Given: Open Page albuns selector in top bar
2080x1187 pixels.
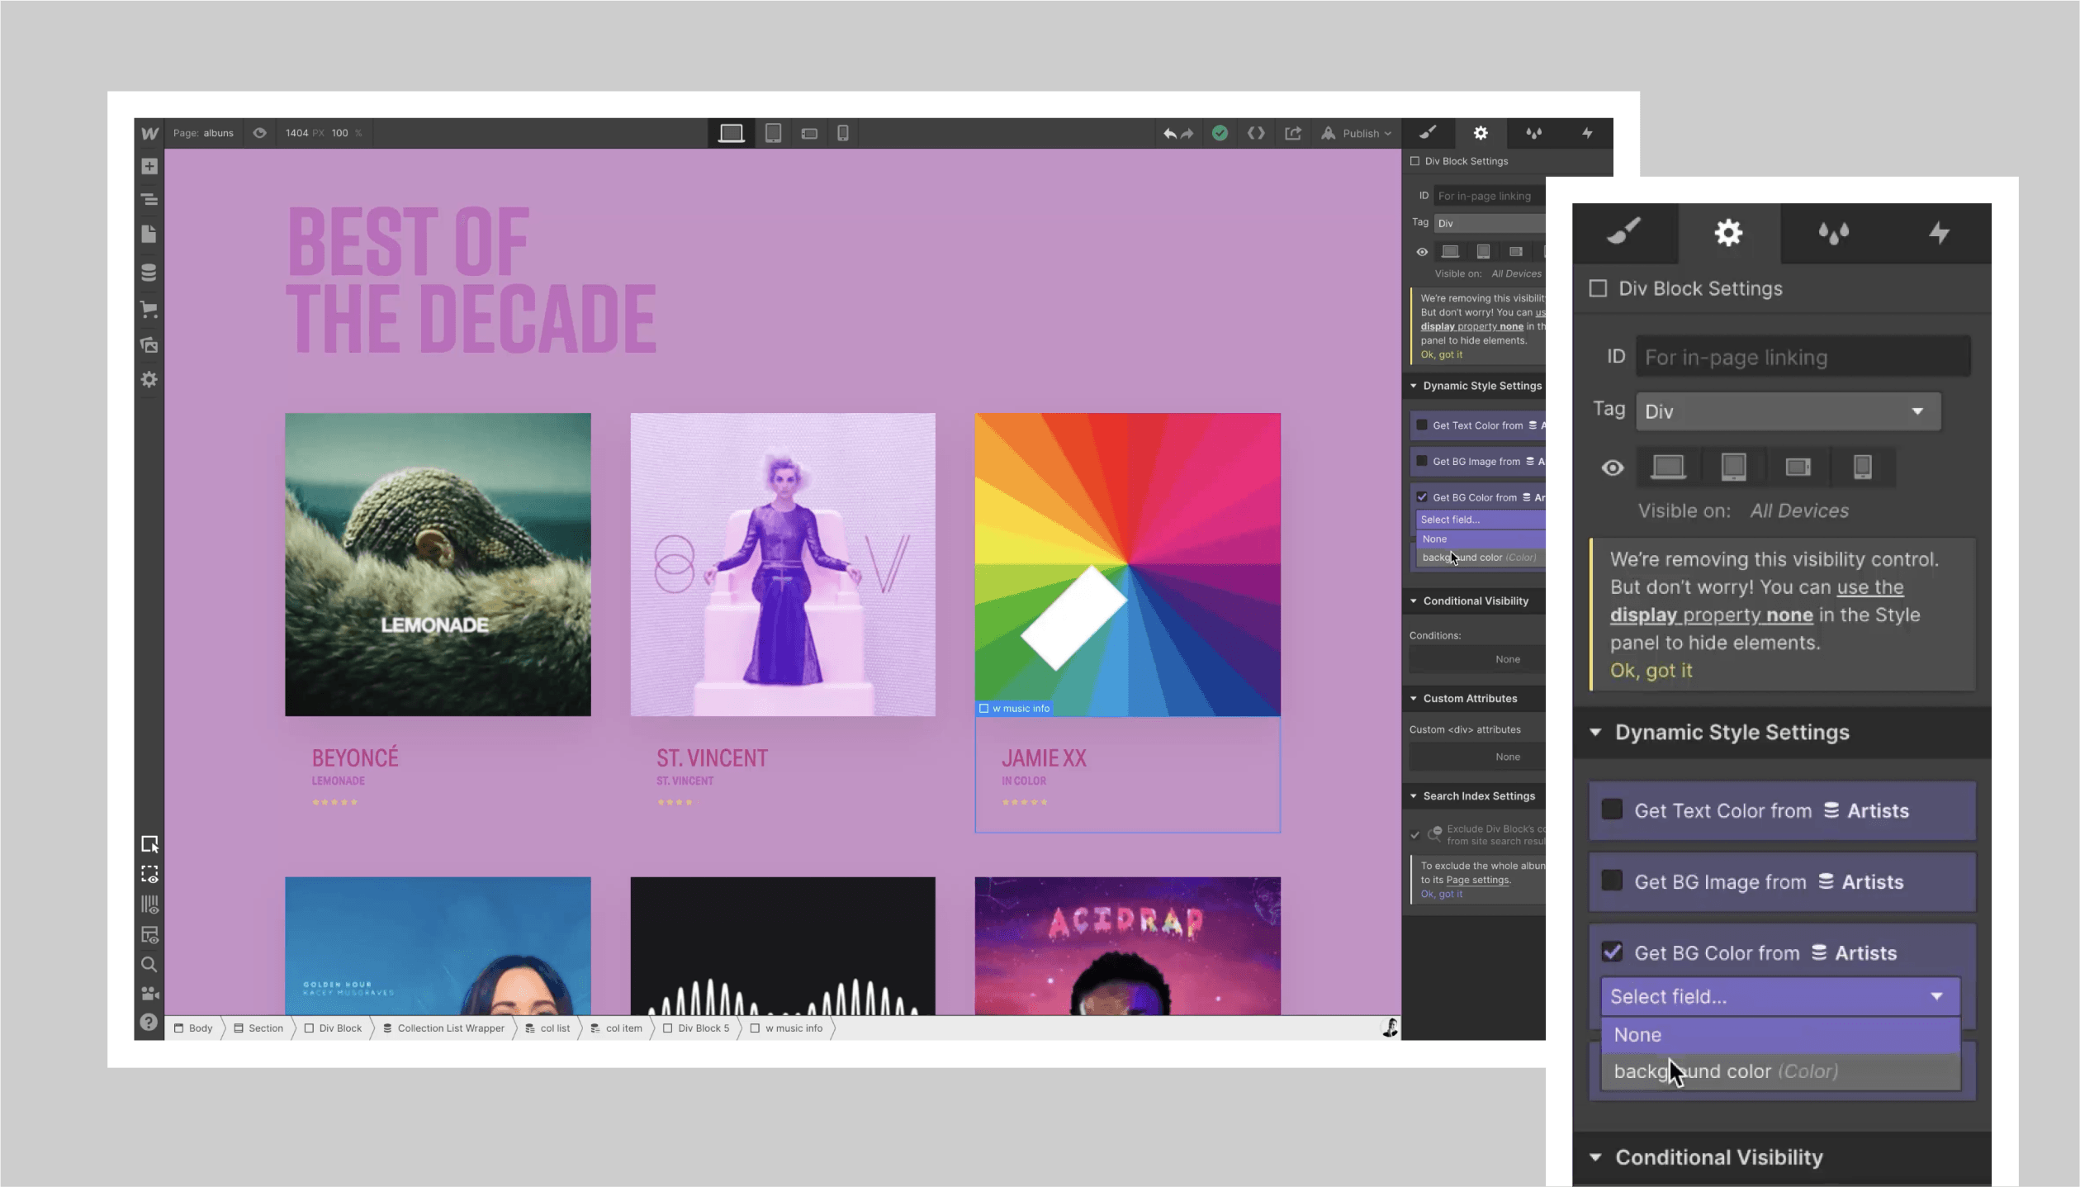Looking at the screenshot, I should point(203,133).
